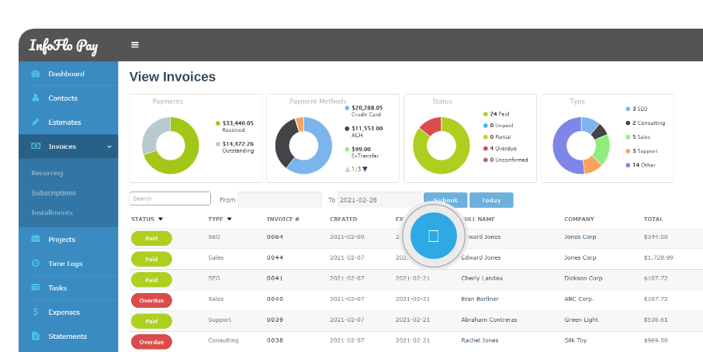Select Subscriptions in the sidebar
703x352 pixels.
54,193
